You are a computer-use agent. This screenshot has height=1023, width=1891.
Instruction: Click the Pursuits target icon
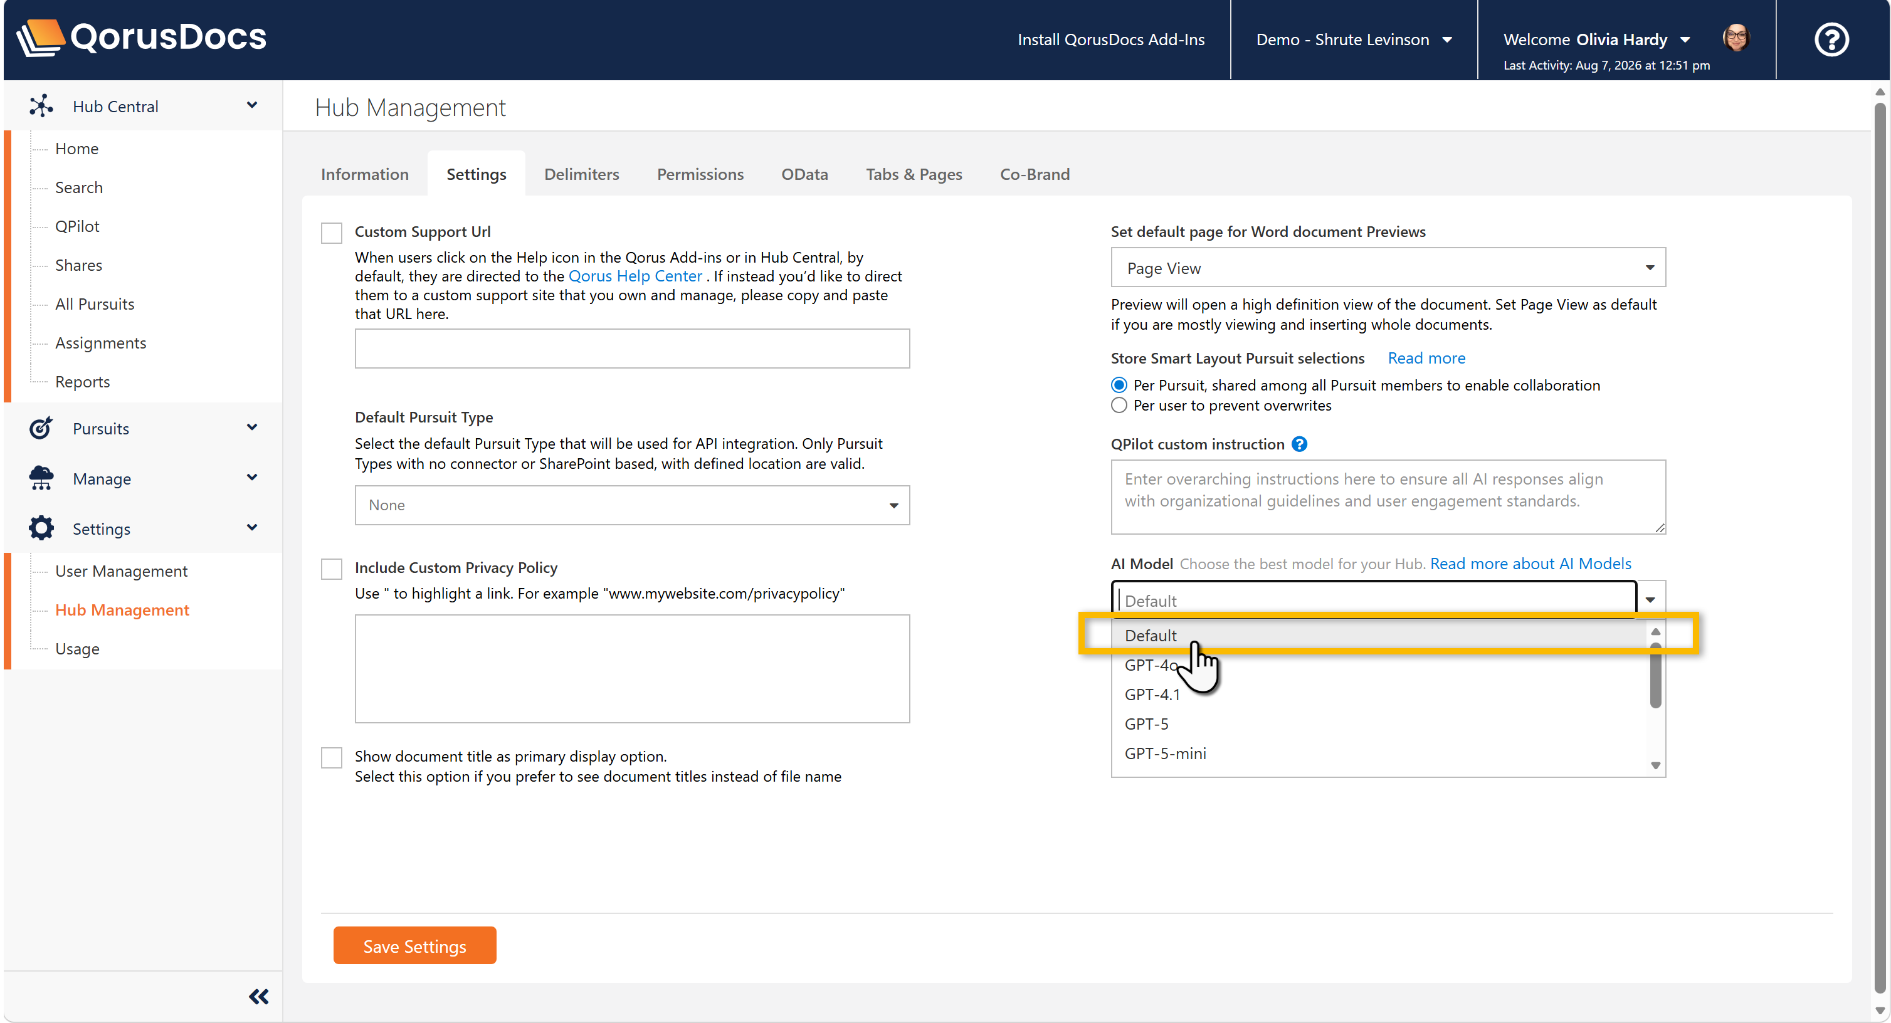[41, 428]
